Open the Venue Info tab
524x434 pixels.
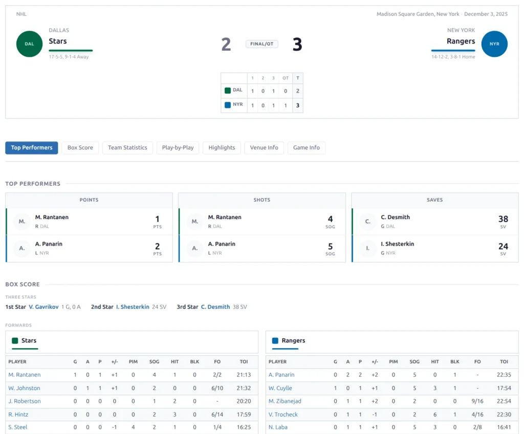coord(264,148)
